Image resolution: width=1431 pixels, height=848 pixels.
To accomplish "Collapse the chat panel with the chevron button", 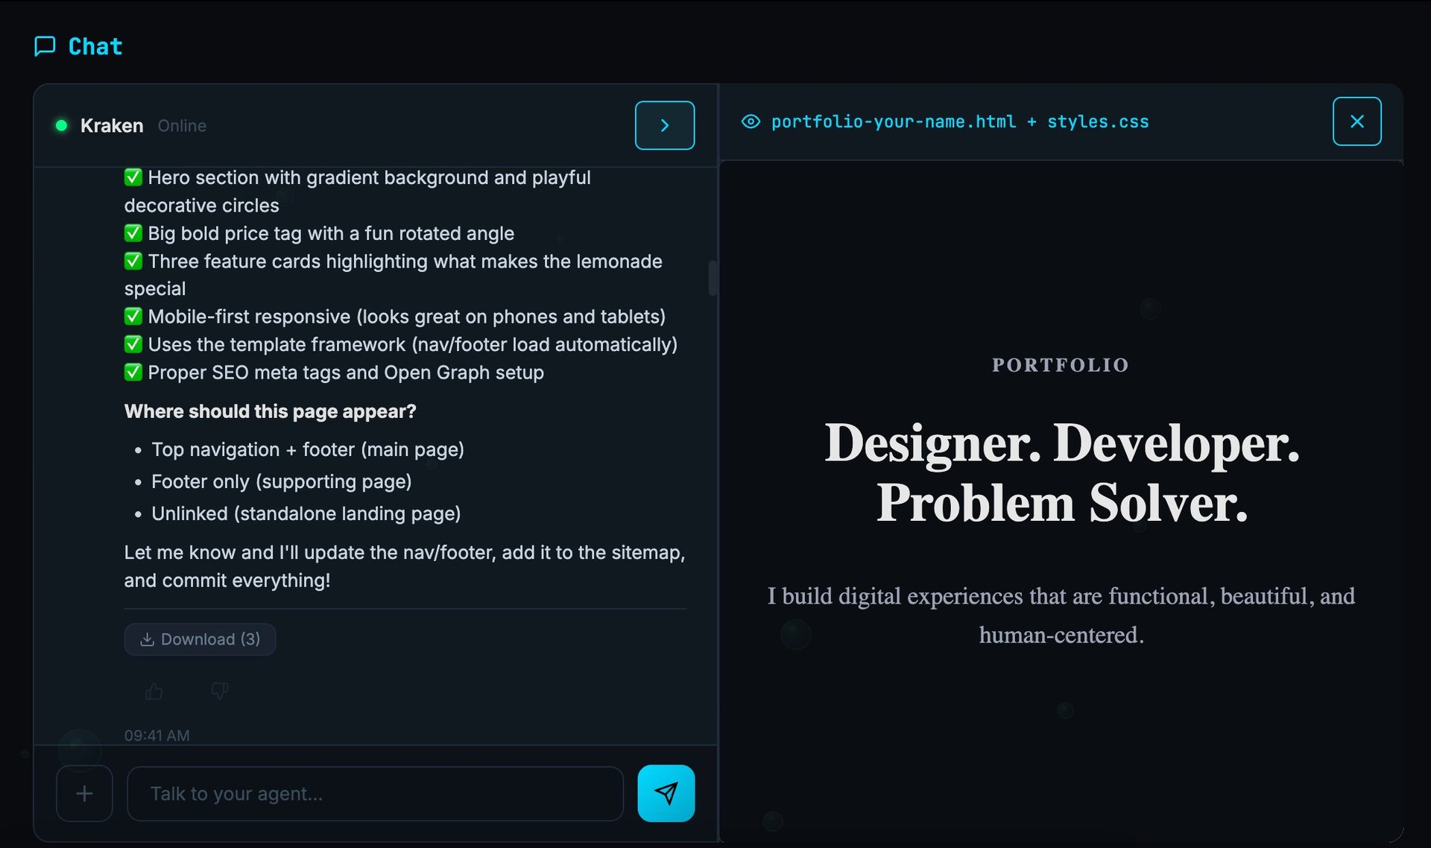I will click(x=665, y=125).
